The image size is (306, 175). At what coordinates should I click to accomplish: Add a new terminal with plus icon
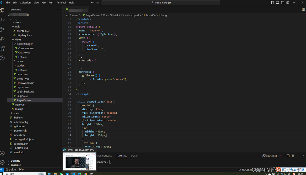[x=280, y=156]
